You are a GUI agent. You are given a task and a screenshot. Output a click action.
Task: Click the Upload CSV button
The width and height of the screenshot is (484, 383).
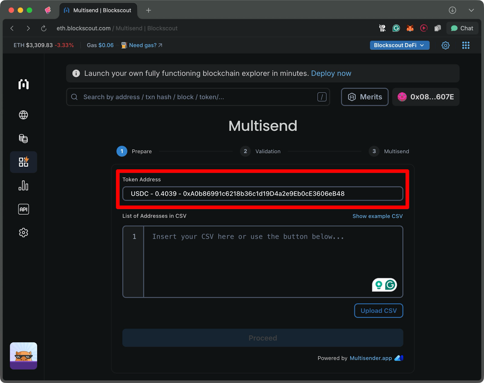378,310
